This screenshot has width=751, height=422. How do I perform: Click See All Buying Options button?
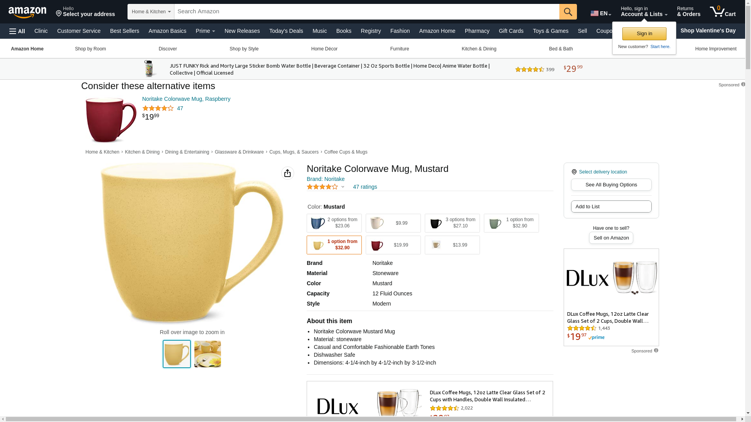click(611, 184)
